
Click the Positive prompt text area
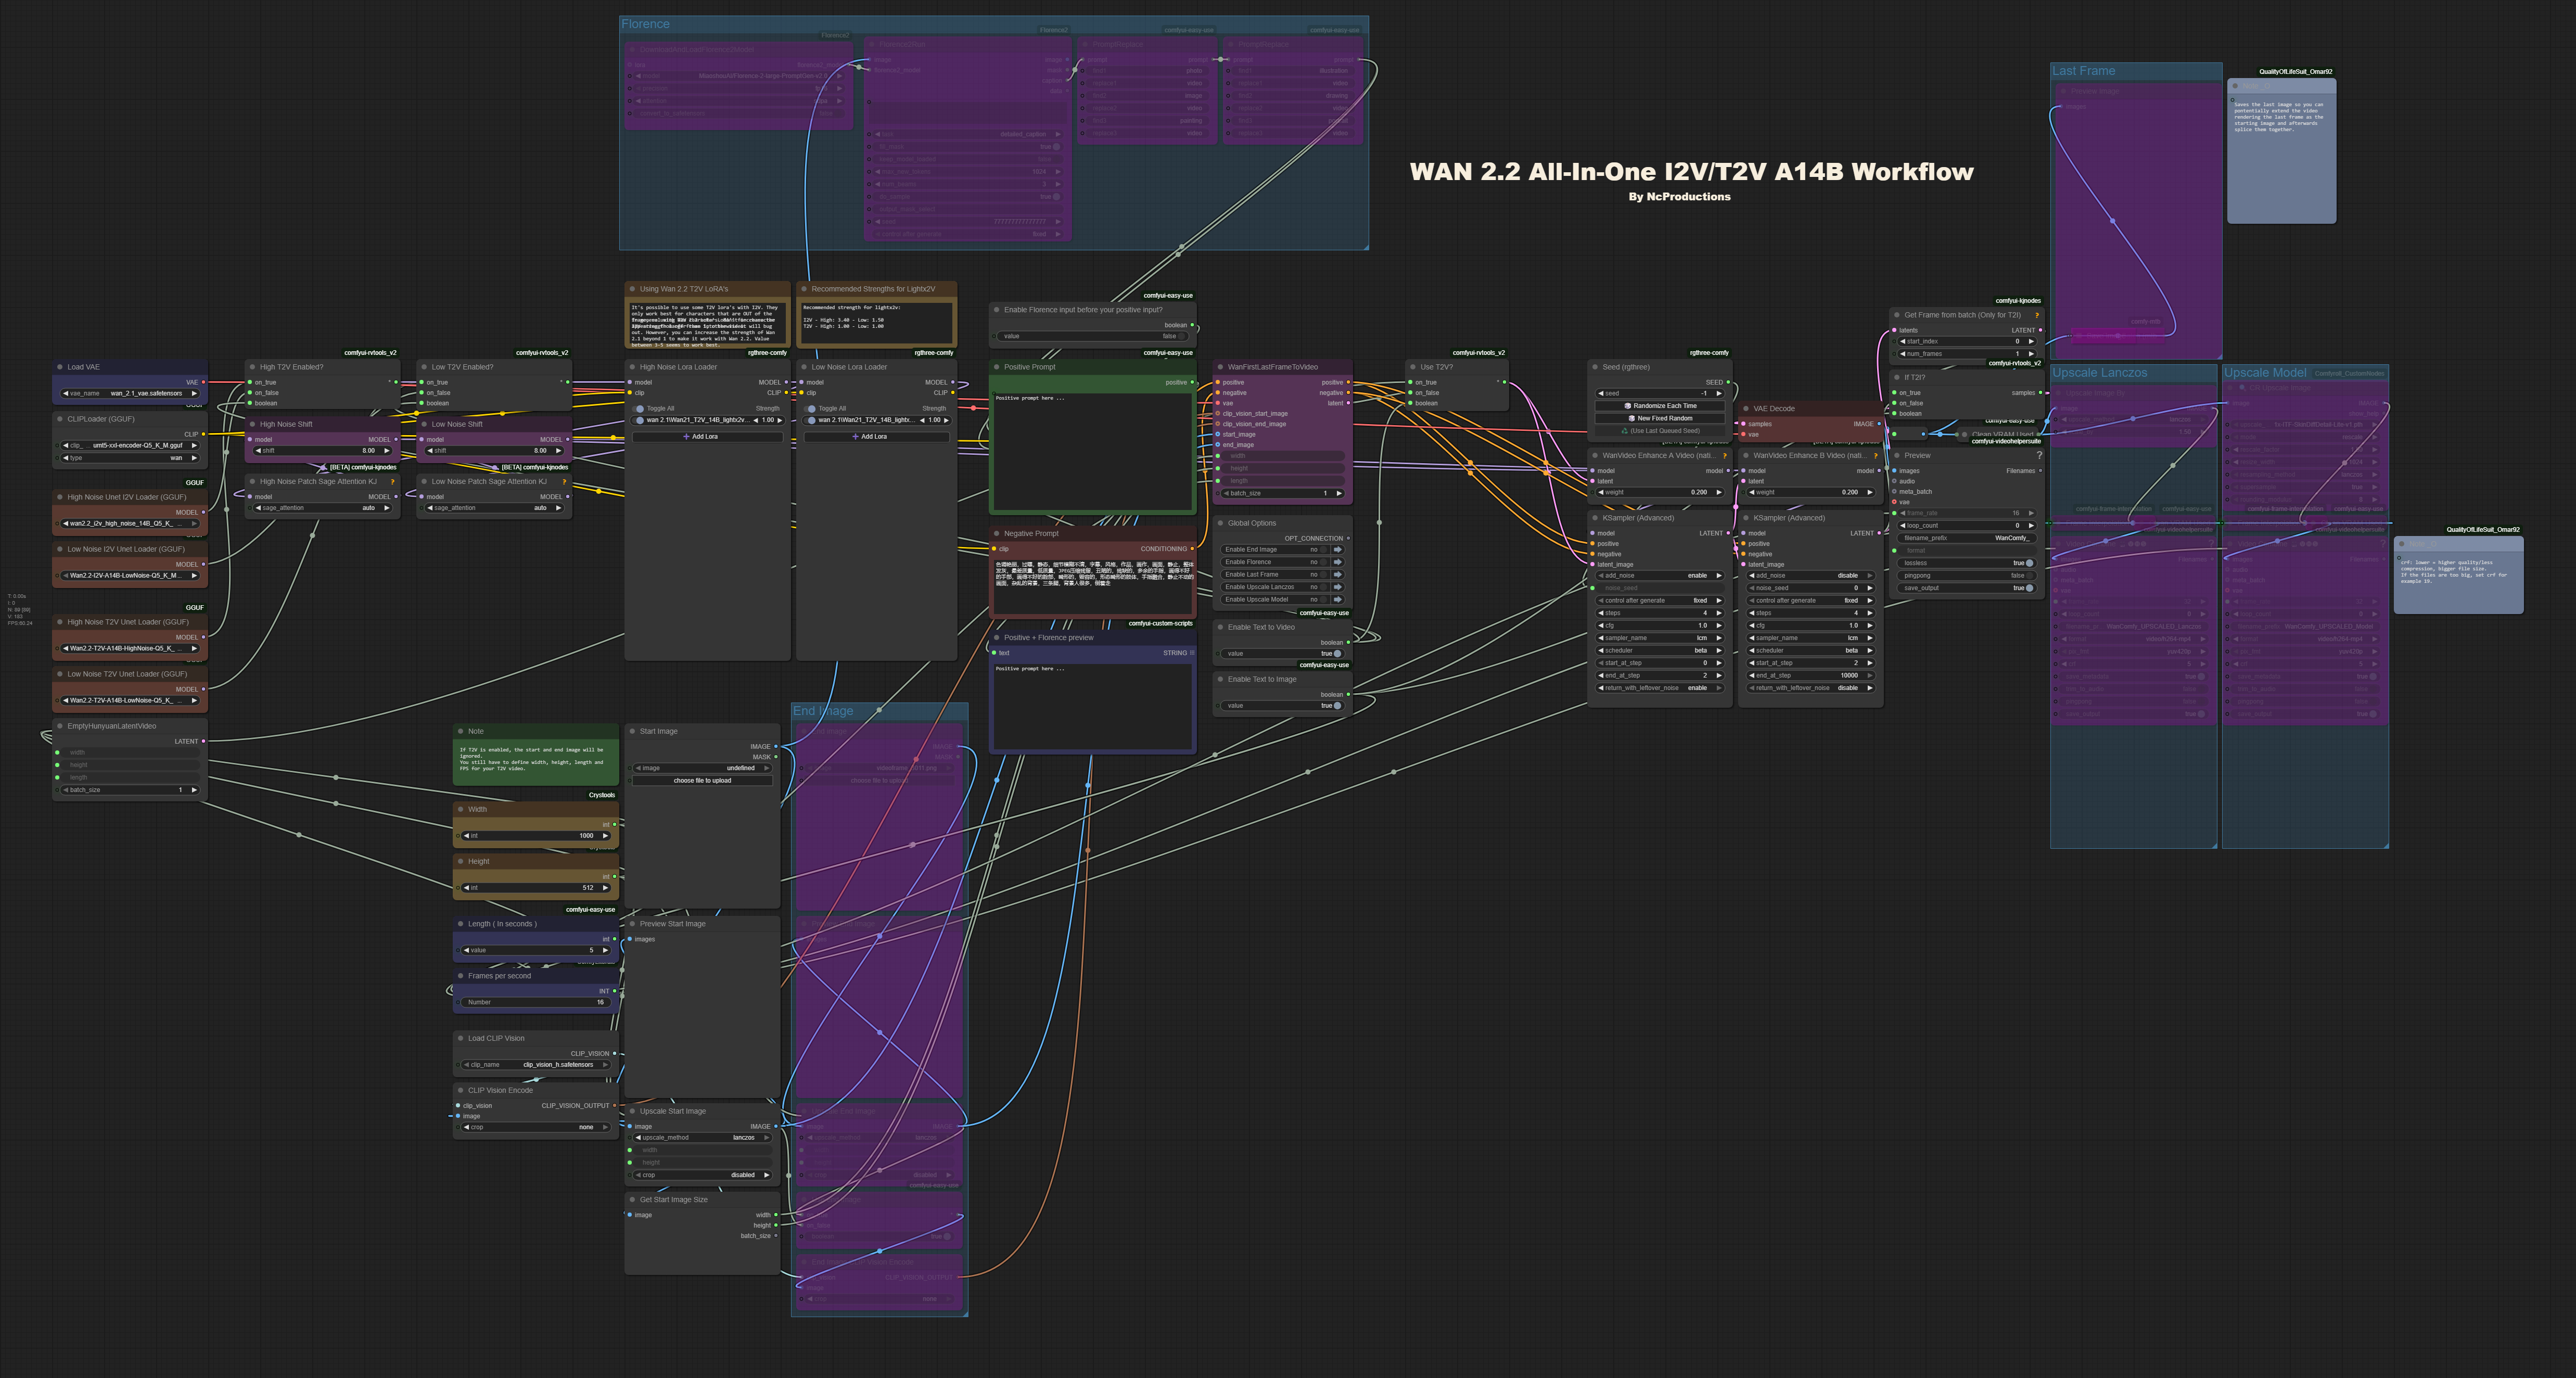click(1092, 450)
